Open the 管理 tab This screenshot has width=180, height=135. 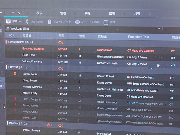coord(63,13)
